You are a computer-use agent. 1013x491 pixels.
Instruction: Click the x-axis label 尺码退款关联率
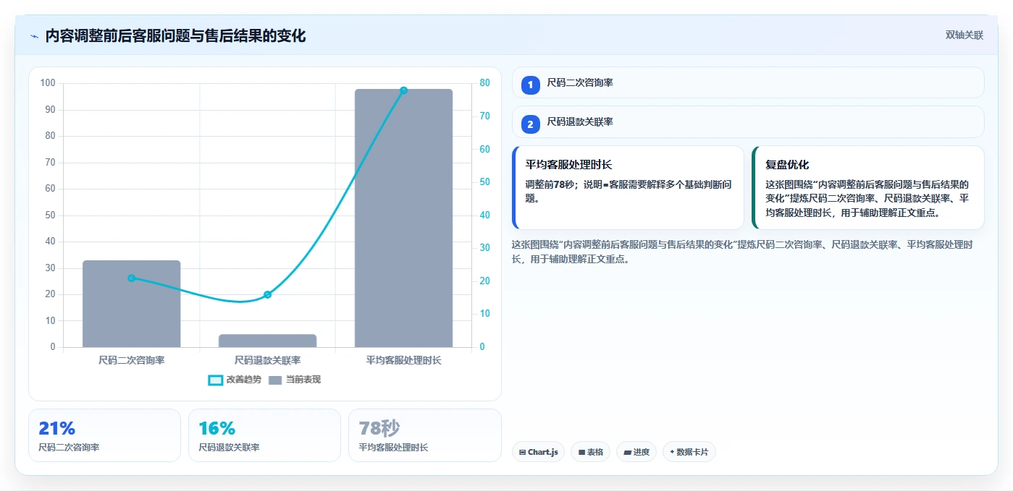point(267,360)
